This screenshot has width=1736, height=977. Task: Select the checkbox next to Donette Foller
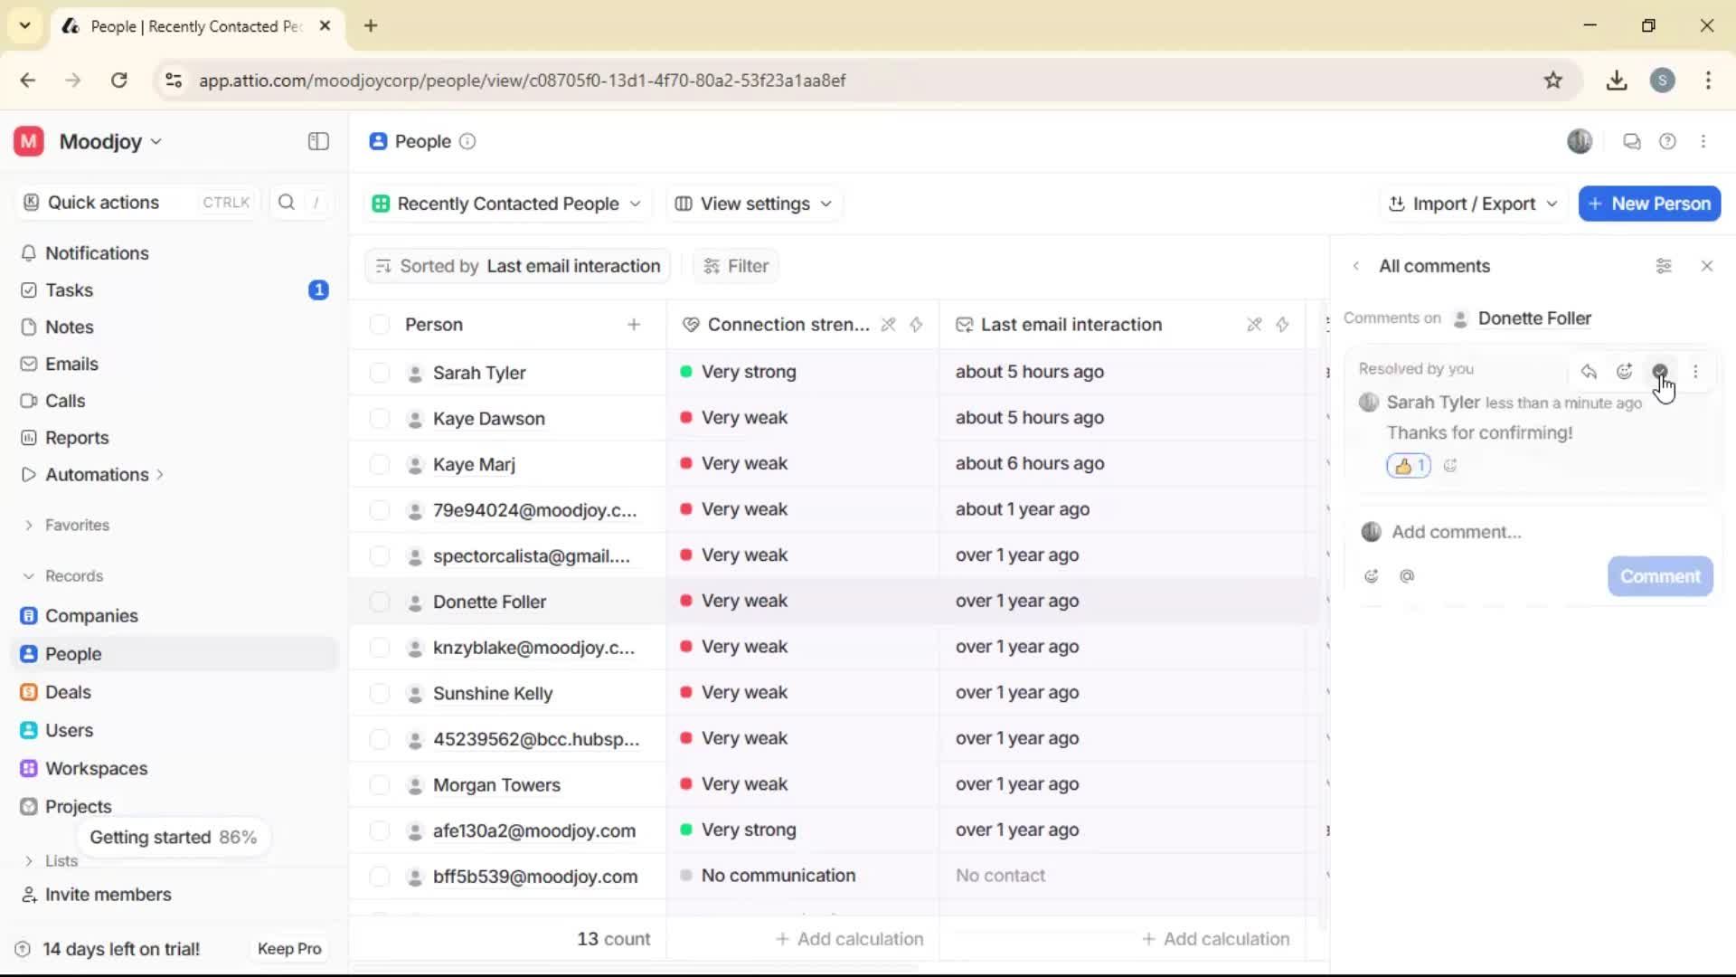(379, 601)
